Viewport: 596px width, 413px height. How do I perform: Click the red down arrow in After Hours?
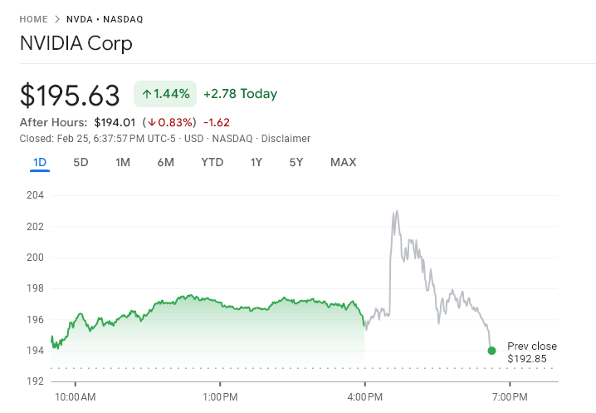[152, 123]
